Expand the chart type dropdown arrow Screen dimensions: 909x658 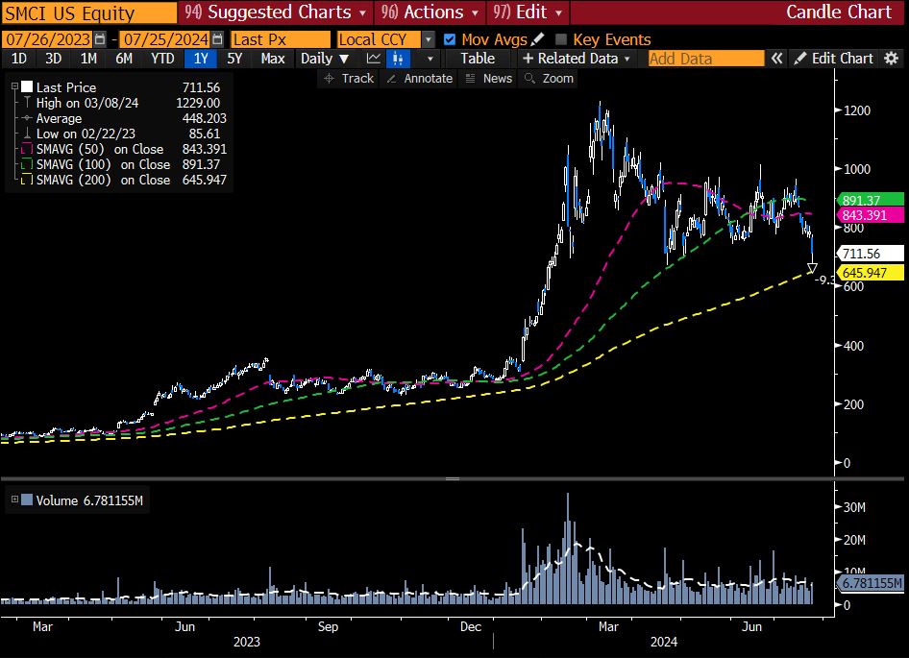(x=430, y=59)
